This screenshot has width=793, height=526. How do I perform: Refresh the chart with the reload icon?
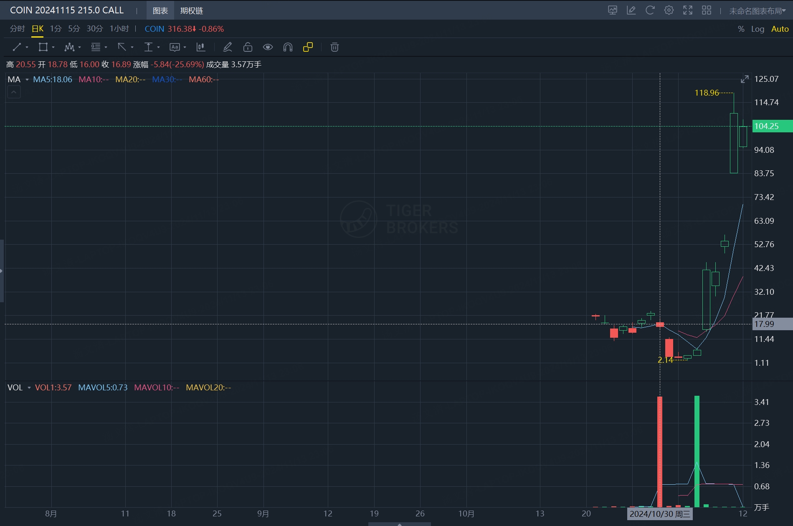(x=650, y=10)
